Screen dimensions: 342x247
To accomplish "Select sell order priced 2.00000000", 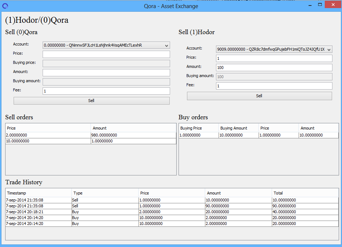I will [x=48, y=135].
